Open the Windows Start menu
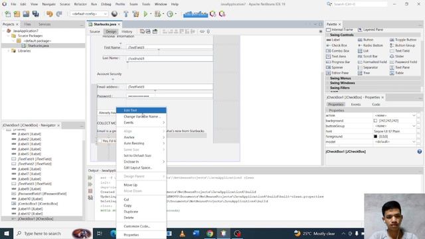 pos(7,233)
